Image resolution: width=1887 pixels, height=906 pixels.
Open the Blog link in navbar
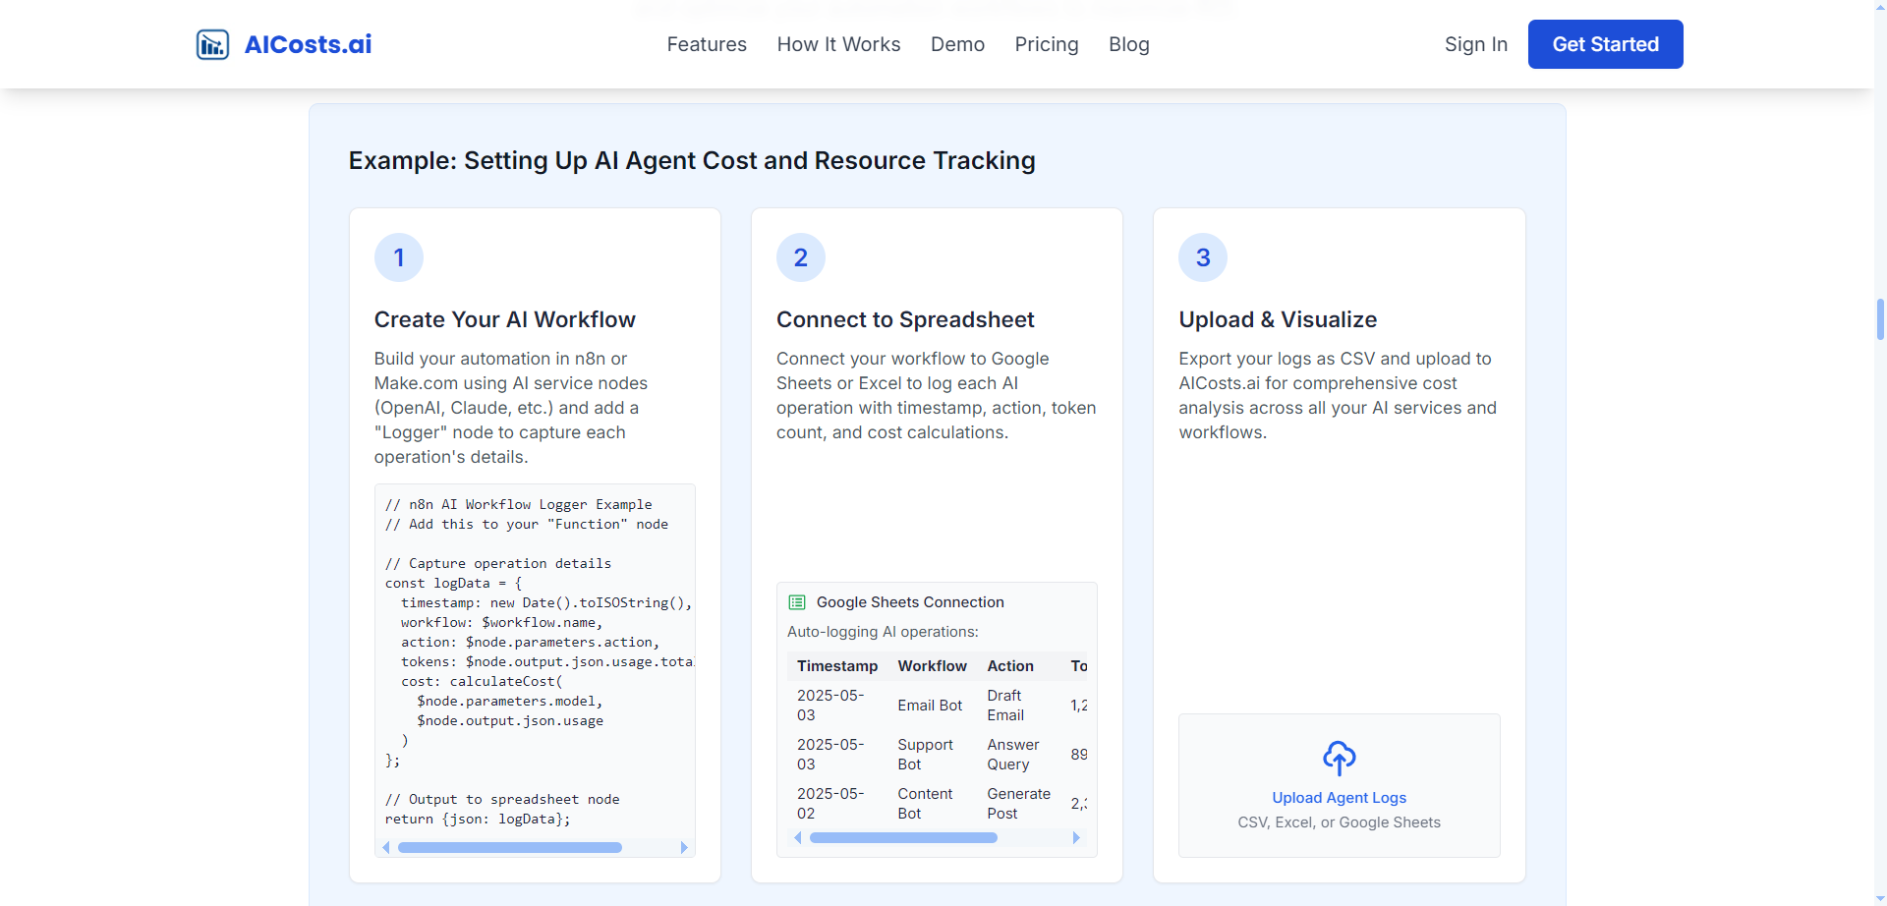pyautogui.click(x=1129, y=44)
